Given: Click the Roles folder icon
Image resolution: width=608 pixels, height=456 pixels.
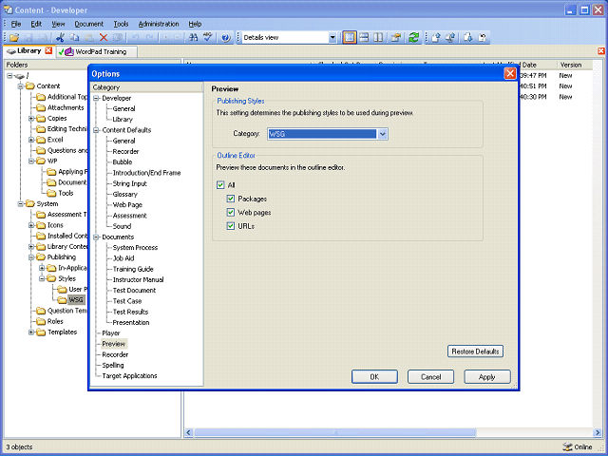Looking at the screenshot, I should coord(41,321).
